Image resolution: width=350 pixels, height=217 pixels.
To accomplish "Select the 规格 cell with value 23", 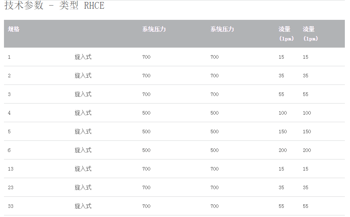I will [x=11, y=188].
